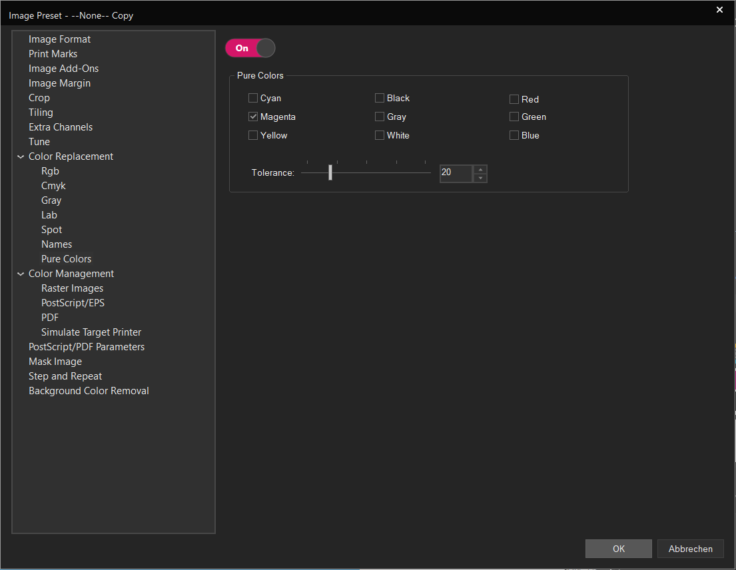Select Crop in the settings tree
Image resolution: width=736 pixels, height=570 pixels.
pyautogui.click(x=39, y=98)
